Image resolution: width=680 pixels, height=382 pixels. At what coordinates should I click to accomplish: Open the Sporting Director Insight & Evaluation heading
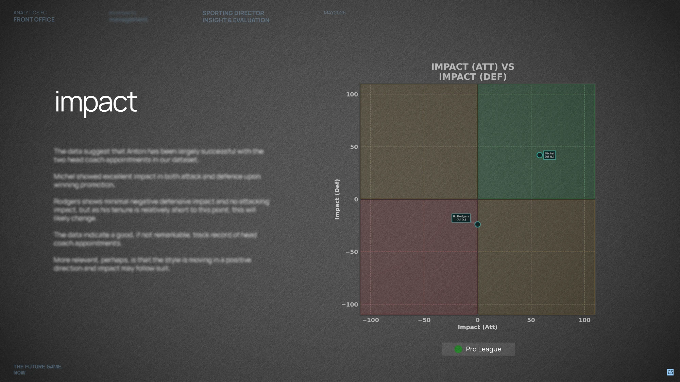click(236, 17)
